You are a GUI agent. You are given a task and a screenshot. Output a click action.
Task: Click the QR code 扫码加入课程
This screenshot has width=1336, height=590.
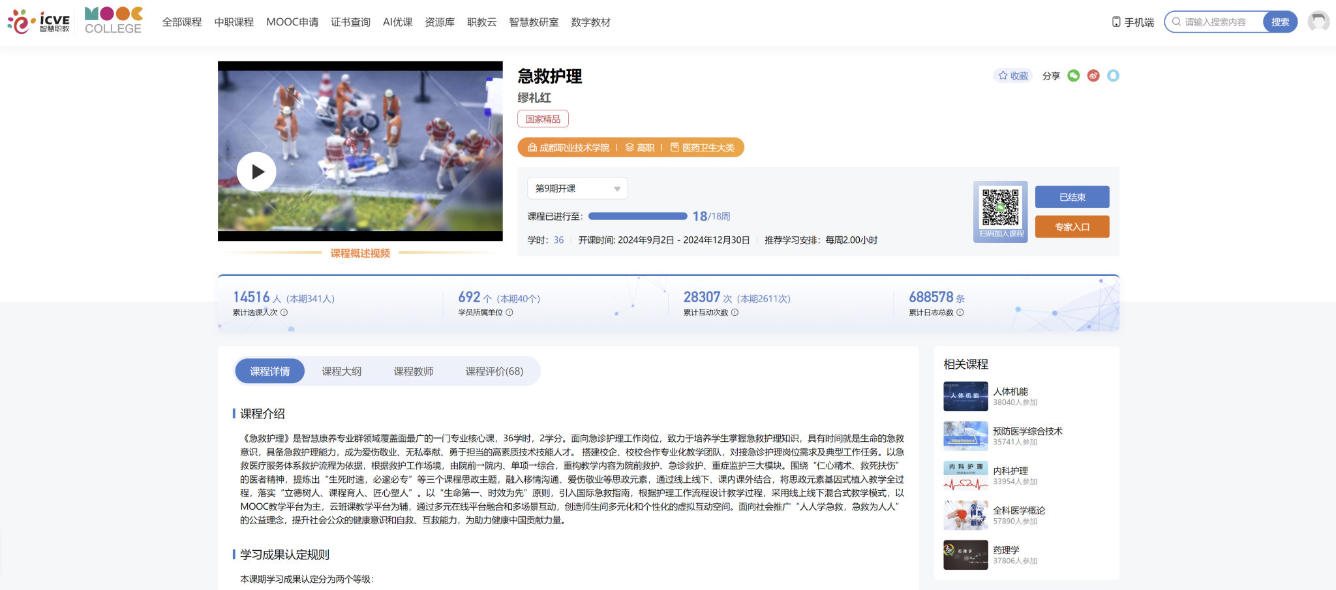click(1001, 211)
